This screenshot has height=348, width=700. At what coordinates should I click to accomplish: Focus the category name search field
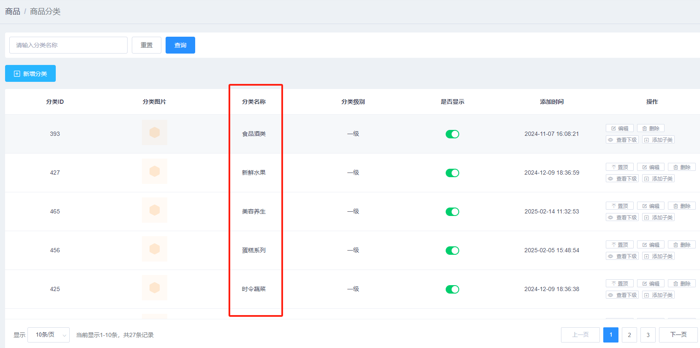(x=68, y=45)
